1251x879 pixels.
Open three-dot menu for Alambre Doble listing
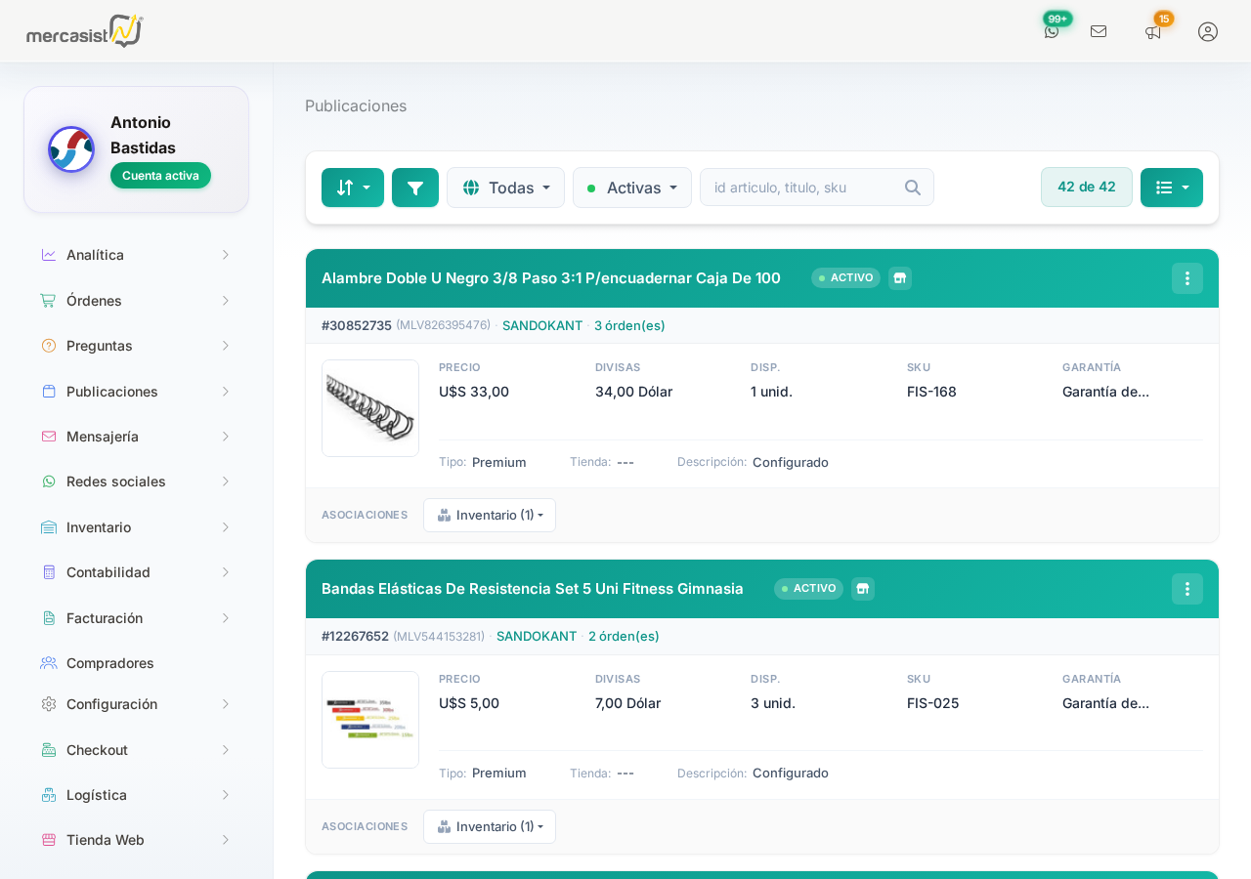[1187, 278]
